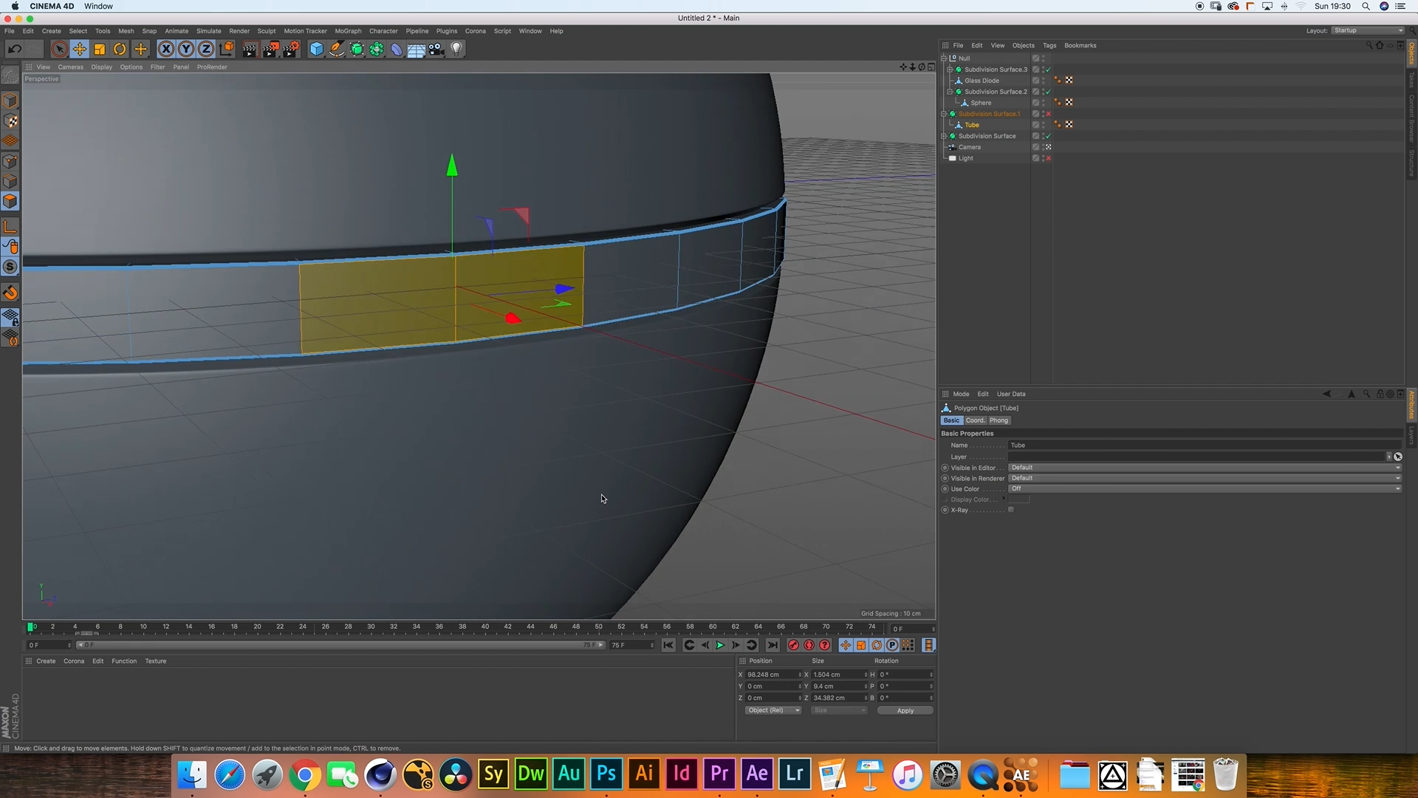
Task: Add a Light object from toolbar
Action: pyautogui.click(x=456, y=50)
